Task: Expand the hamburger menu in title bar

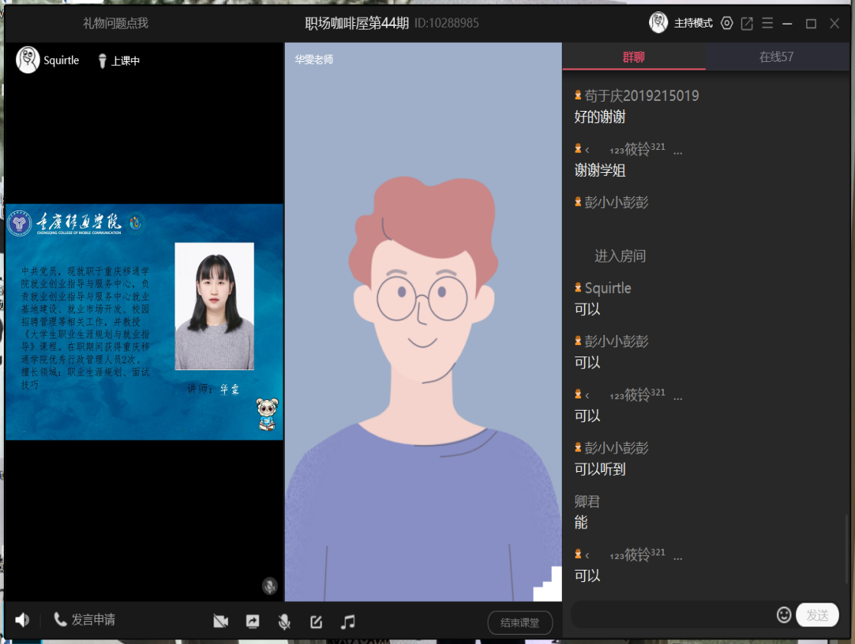Action: click(x=767, y=23)
